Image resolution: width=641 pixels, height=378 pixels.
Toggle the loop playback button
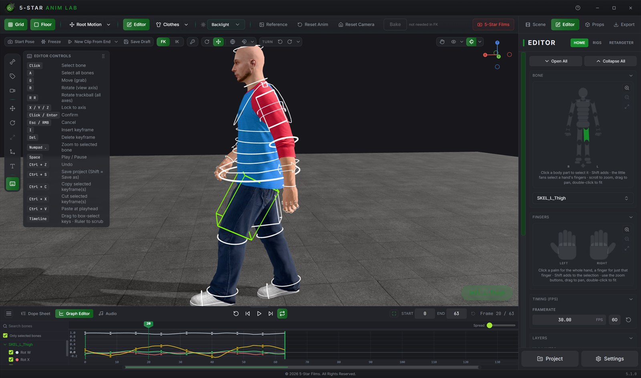[282, 313]
